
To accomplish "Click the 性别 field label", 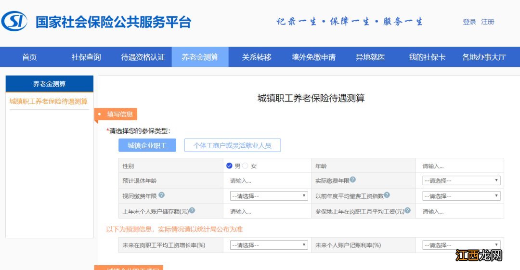I will (x=128, y=166).
